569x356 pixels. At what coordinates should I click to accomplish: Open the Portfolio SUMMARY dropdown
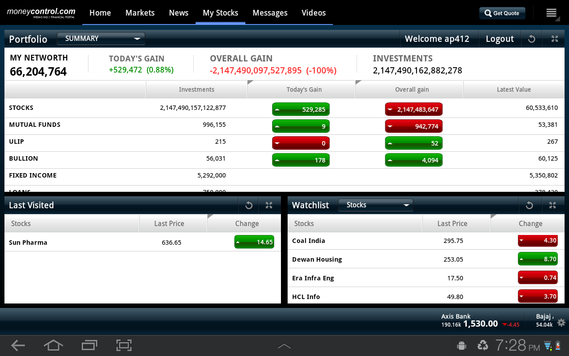pyautogui.click(x=101, y=39)
